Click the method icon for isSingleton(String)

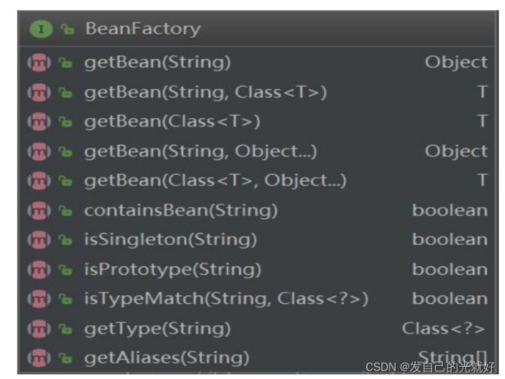tap(39, 240)
